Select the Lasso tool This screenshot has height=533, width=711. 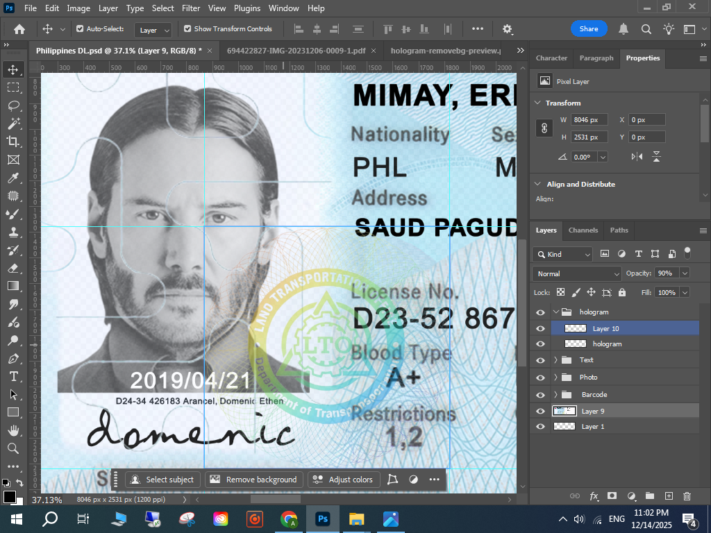[13, 105]
